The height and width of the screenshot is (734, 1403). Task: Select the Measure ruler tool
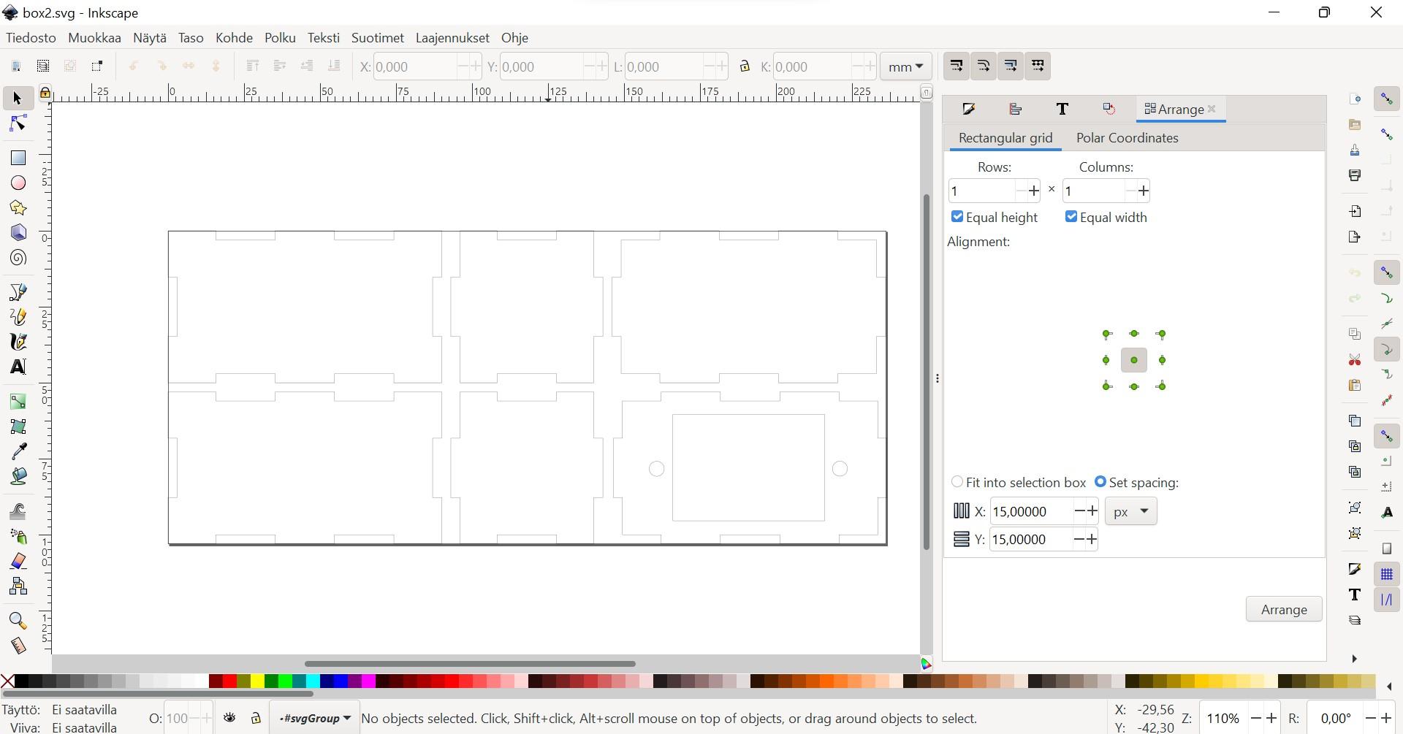18,646
